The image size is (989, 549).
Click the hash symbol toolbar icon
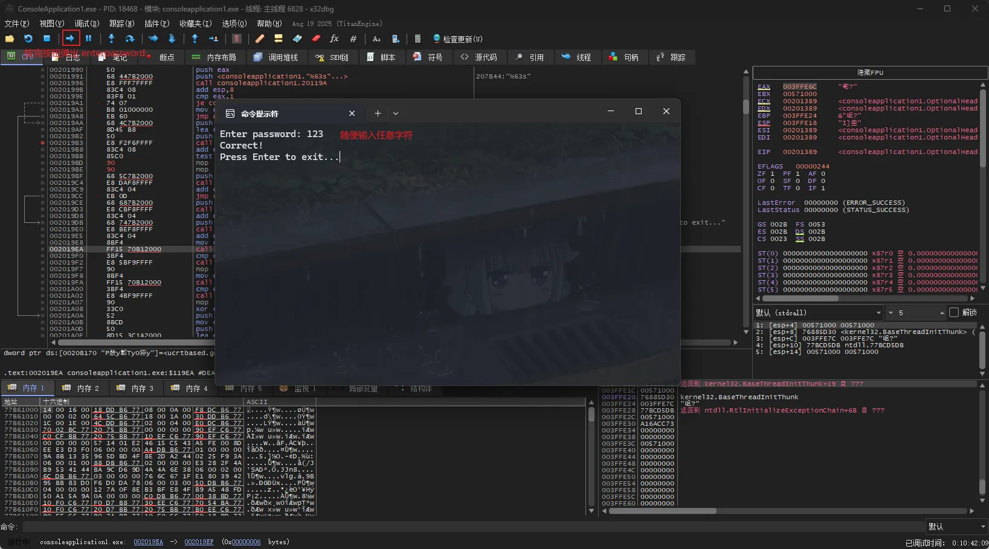pyautogui.click(x=353, y=39)
